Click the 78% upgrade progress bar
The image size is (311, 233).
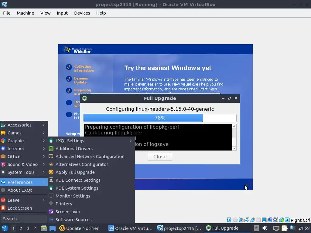coord(160,118)
